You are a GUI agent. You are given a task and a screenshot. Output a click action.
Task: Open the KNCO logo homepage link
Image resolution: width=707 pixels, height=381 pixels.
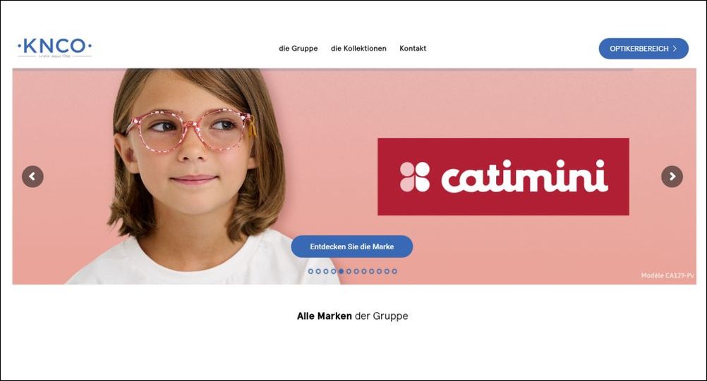tap(54, 47)
